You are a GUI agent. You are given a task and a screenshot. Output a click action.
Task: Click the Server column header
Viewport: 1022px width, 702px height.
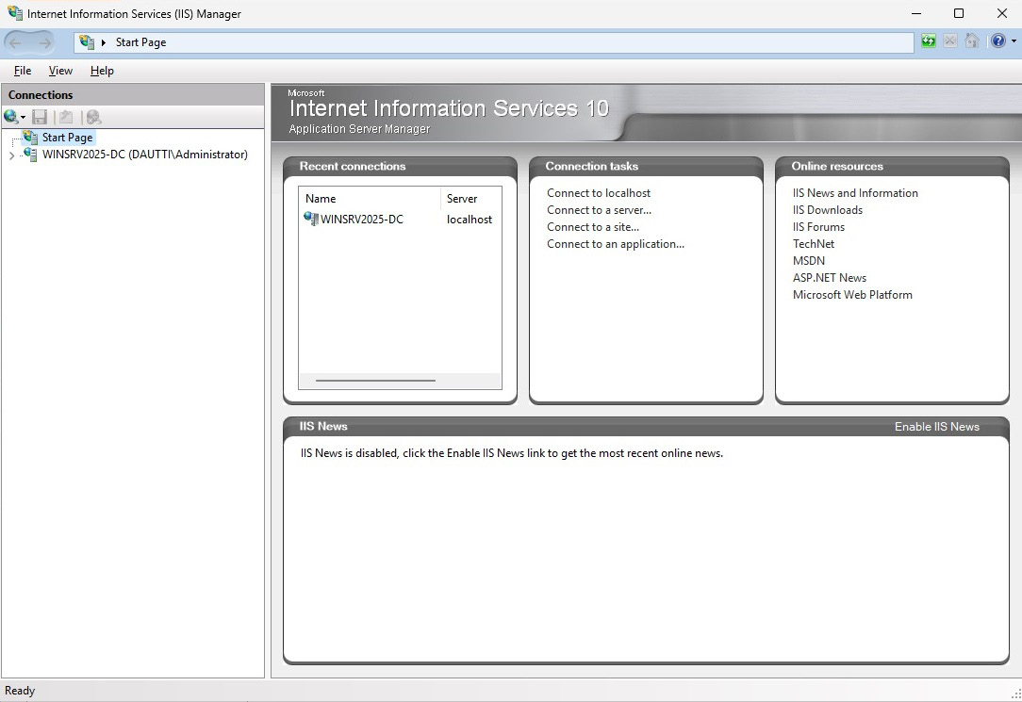[x=471, y=199]
